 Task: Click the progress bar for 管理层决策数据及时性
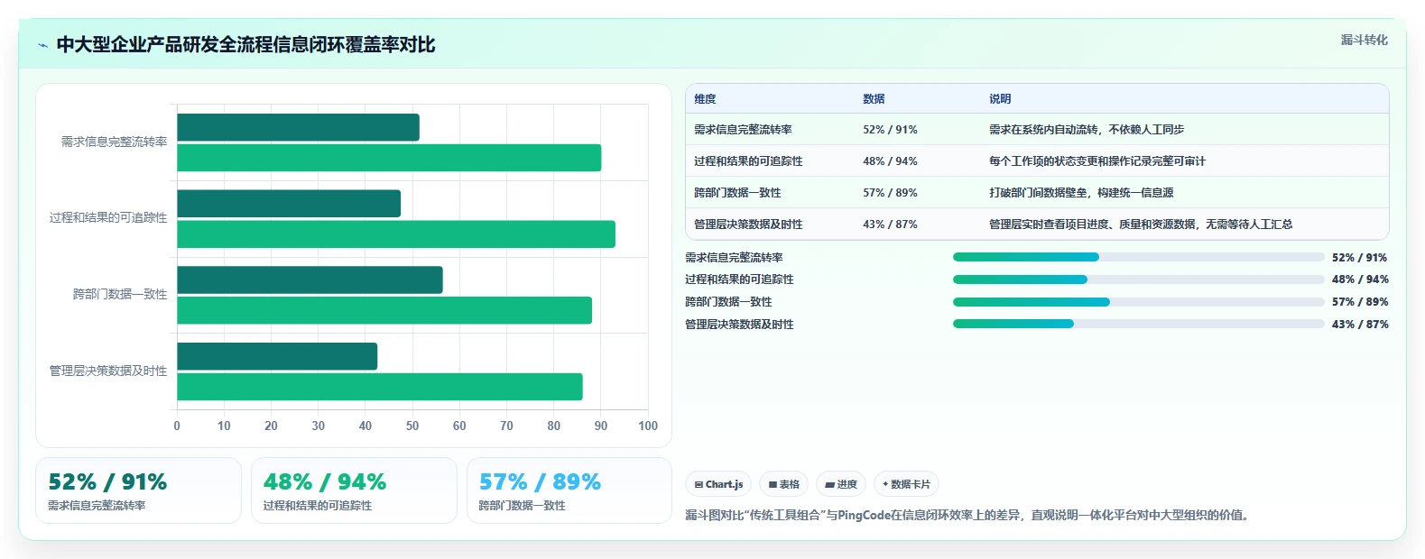(x=1139, y=324)
